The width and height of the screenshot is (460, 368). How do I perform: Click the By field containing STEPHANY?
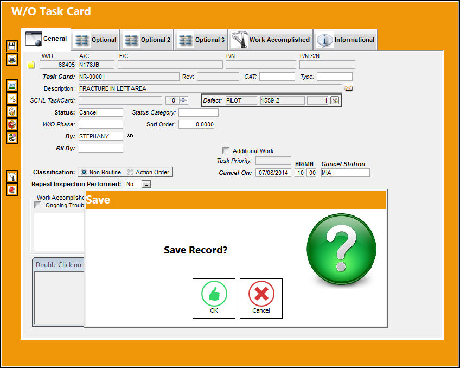point(101,136)
